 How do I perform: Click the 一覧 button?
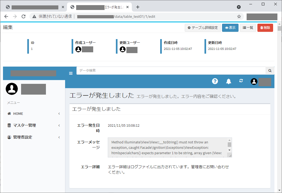click(x=248, y=27)
